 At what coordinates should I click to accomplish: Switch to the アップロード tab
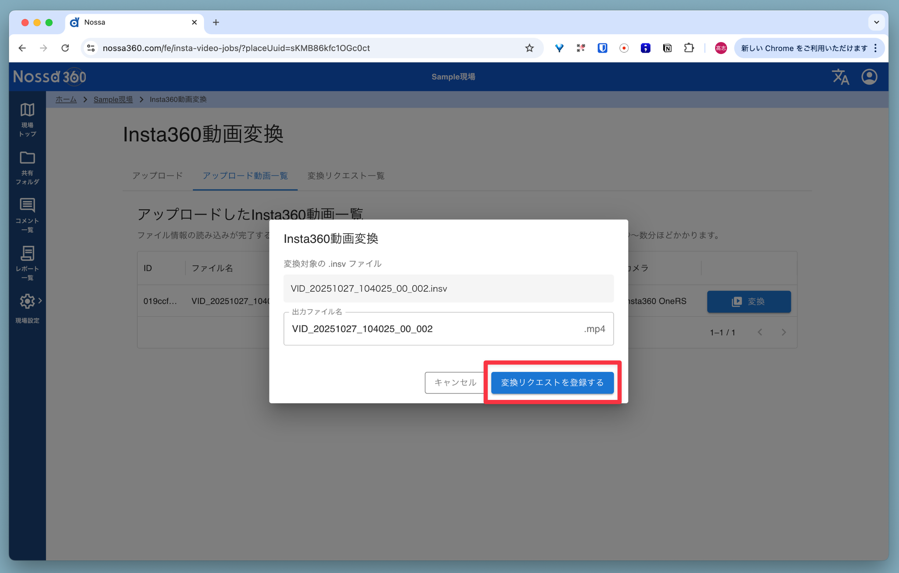pyautogui.click(x=158, y=176)
